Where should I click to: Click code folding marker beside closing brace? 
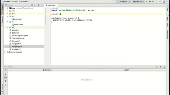(x=50, y=22)
